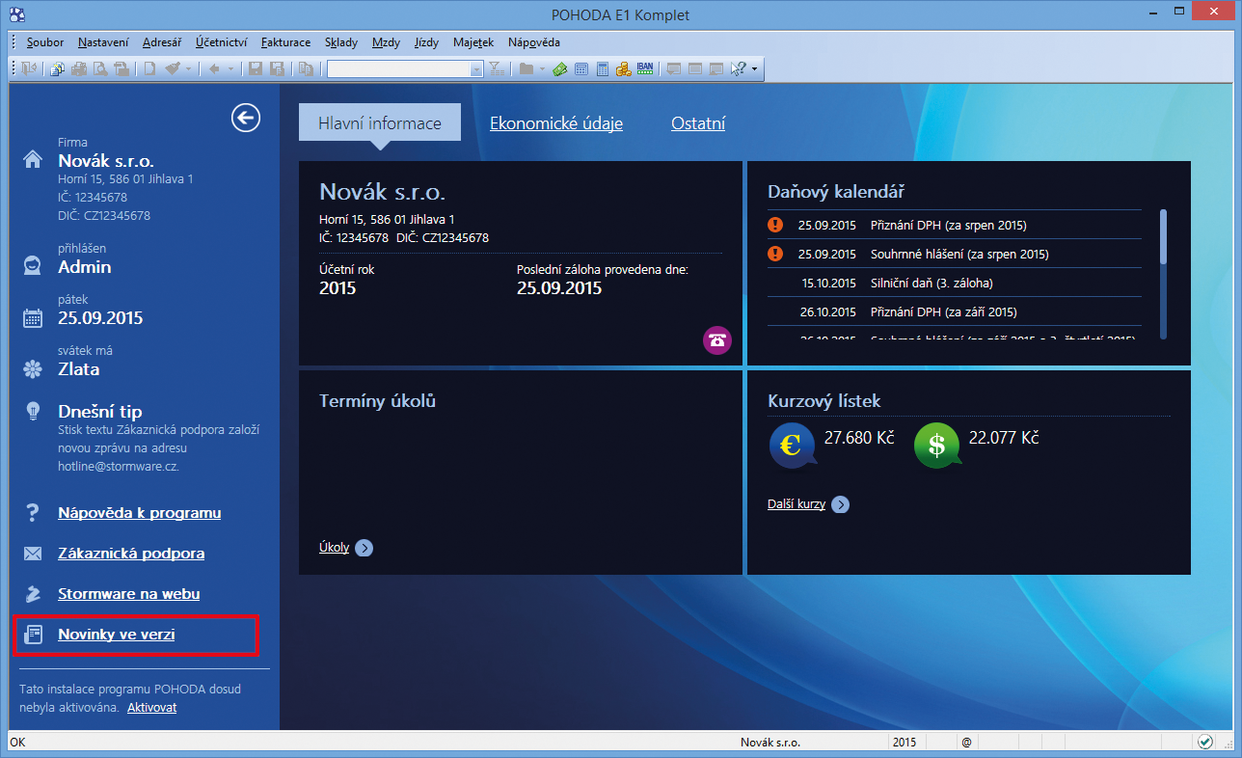Click the green checkmark status bar icon

[x=1204, y=742]
